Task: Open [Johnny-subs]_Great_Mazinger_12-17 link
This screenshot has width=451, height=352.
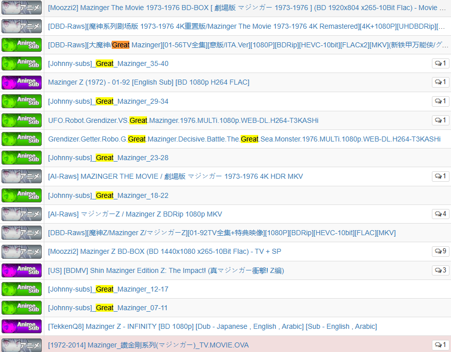Action: 108,289
